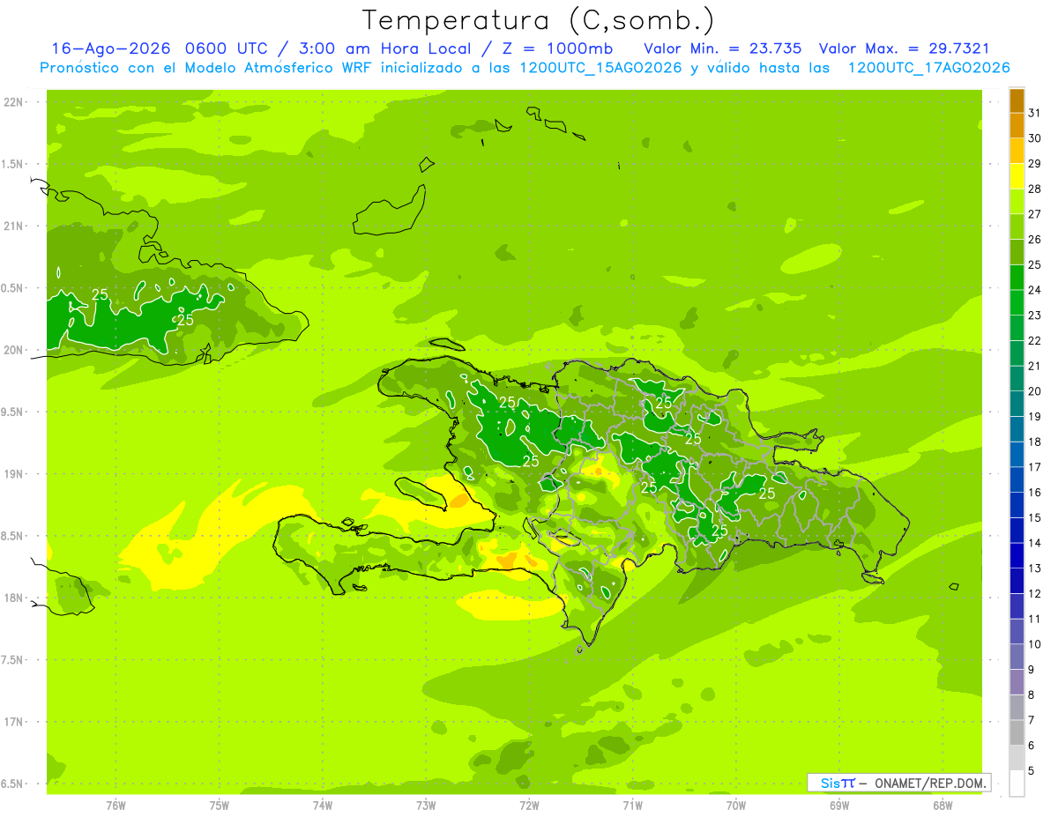Click the colorbar label "29"
Viewport: 1058px width, 817px height.
tap(1035, 163)
